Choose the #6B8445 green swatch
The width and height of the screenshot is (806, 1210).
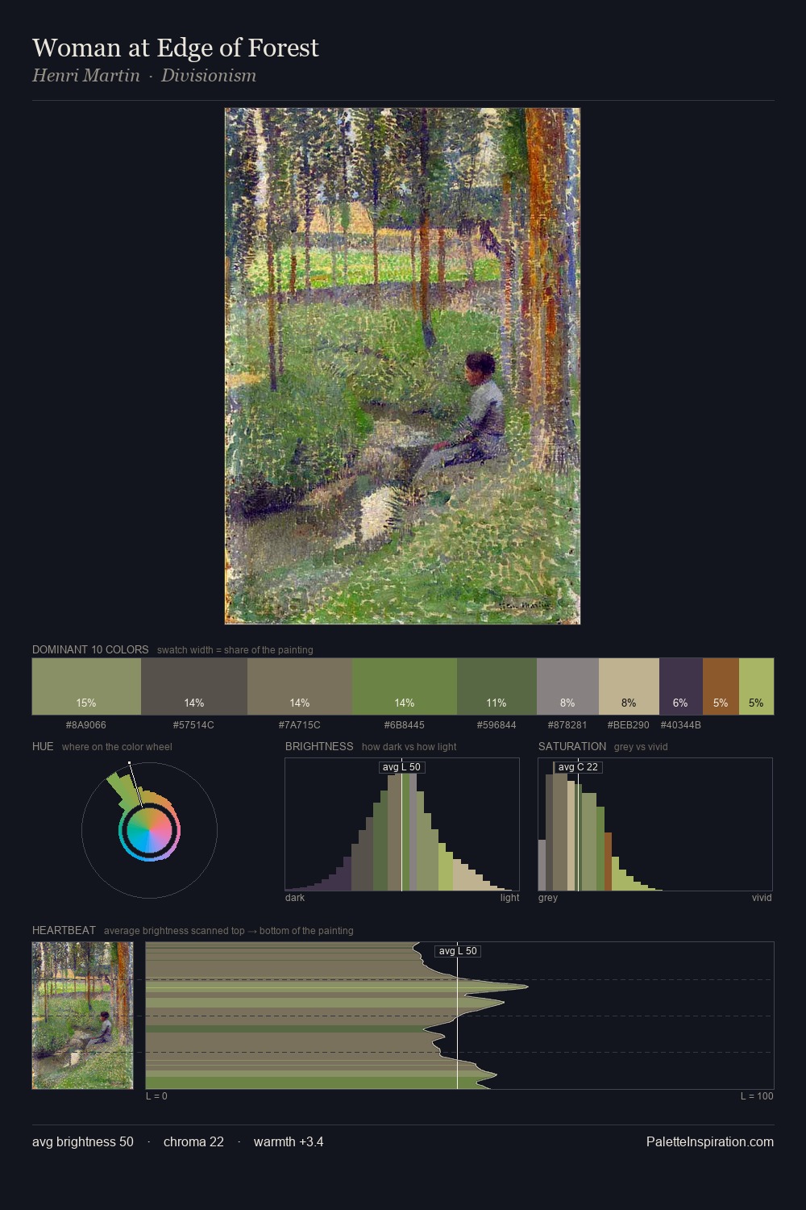point(405,686)
